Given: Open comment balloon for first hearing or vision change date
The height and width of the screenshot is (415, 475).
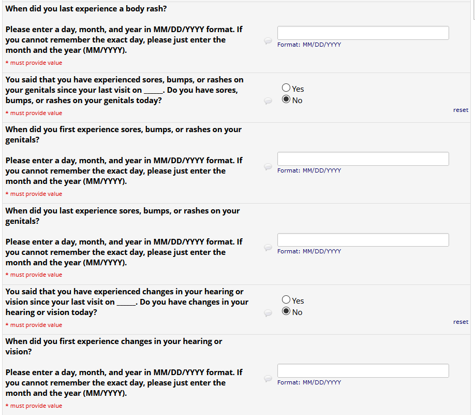Looking at the screenshot, I should point(268,379).
